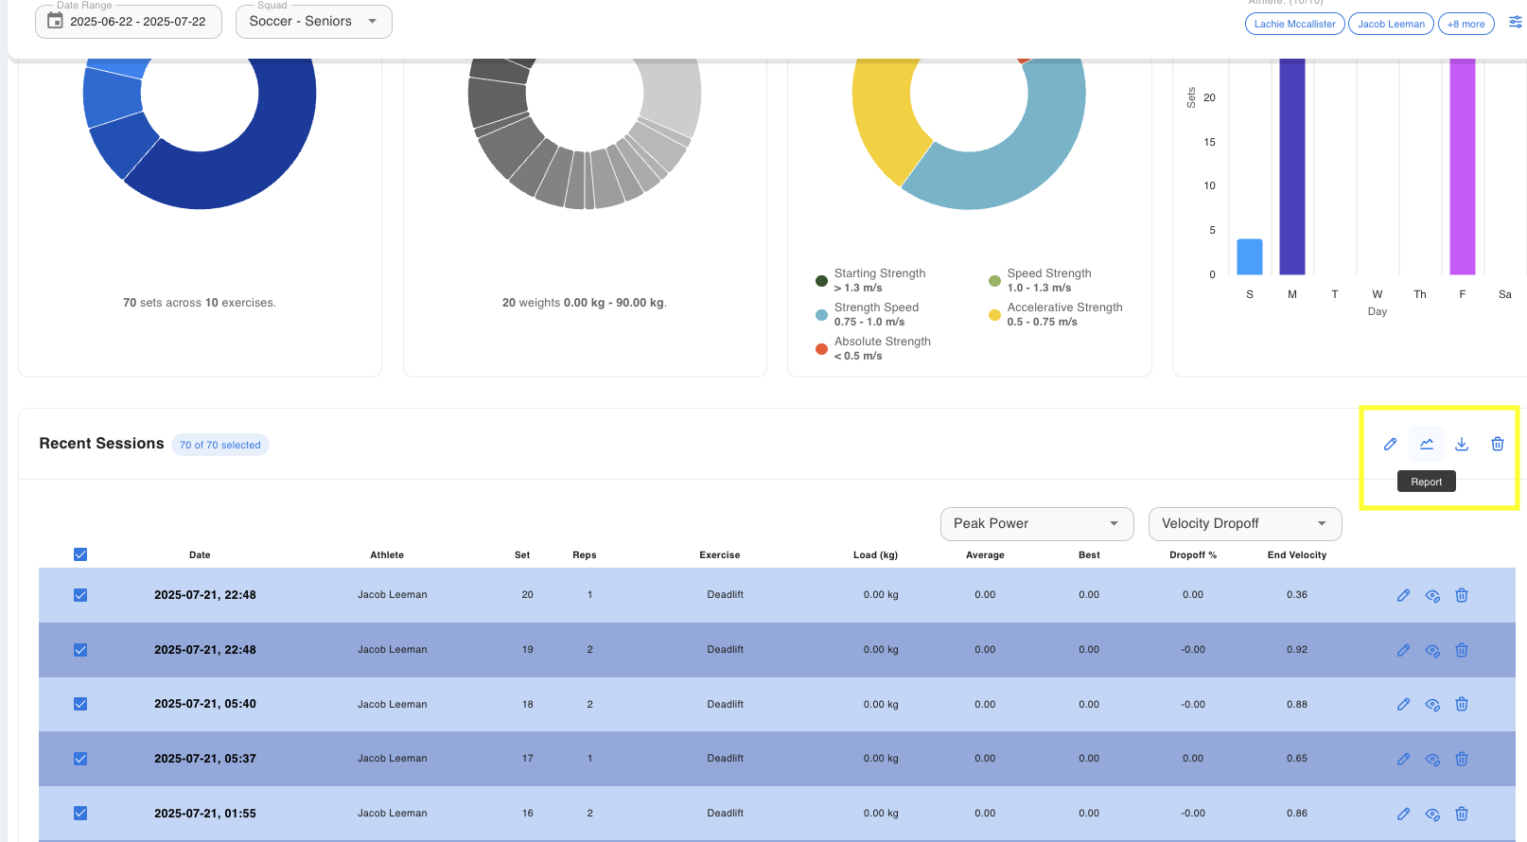Delete the set 20 Deadlift row

click(x=1462, y=595)
